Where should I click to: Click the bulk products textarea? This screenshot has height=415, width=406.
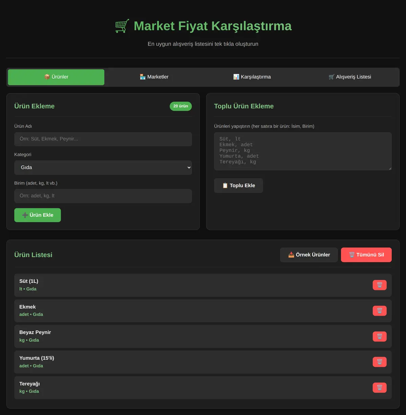click(303, 151)
